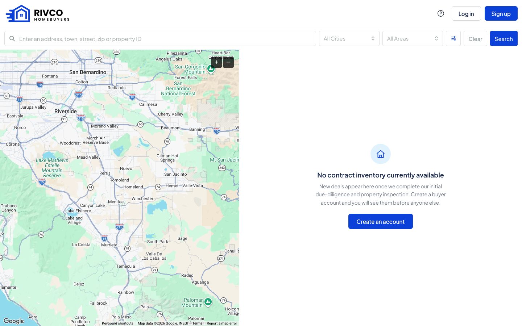Image resolution: width=522 pixels, height=326 pixels.
Task: Click the San Gorgonio Mountain park marker
Action: point(211,68)
